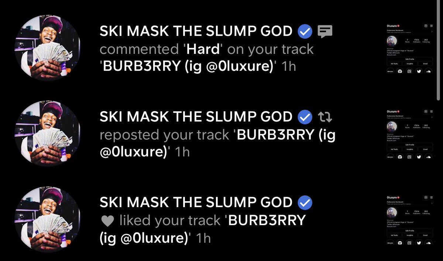Click the comment bubble icon in first notification
The width and height of the screenshot is (443, 261).
coord(325,32)
